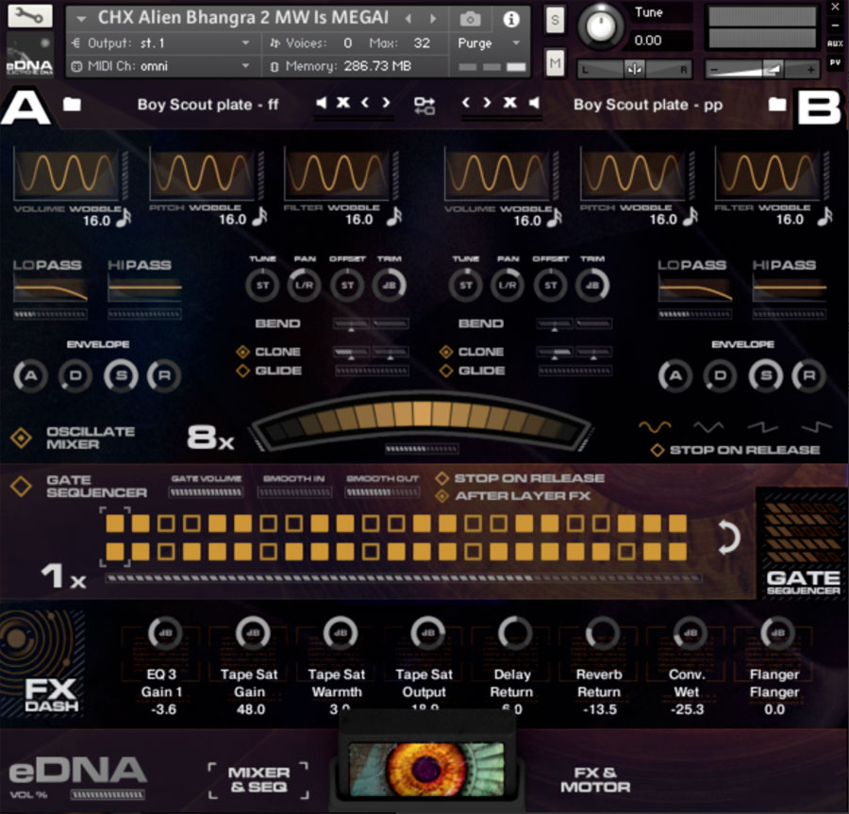Select the triangle oscillator wave shape
Viewport: 849px width, 814px height.
coord(708,427)
